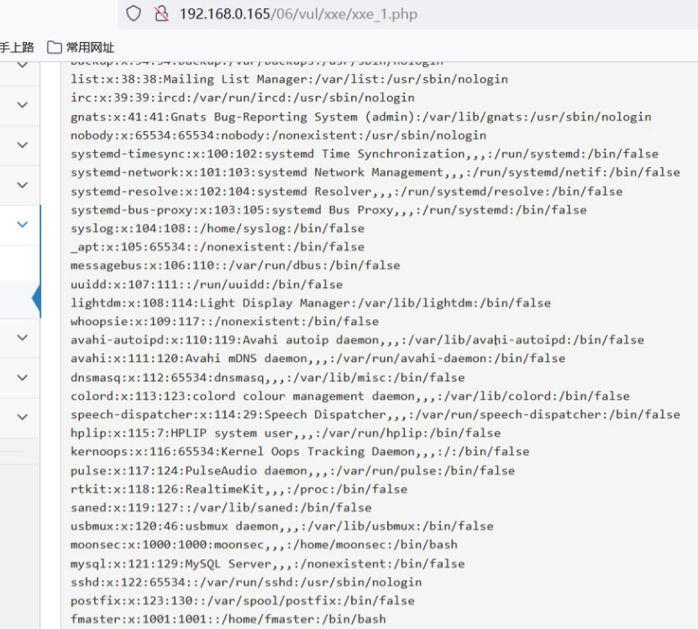Click the shield tracking protection icon
The image size is (698, 629).
click(134, 13)
